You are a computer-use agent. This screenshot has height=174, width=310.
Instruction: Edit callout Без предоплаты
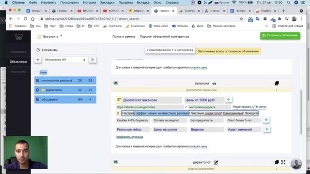206,120
